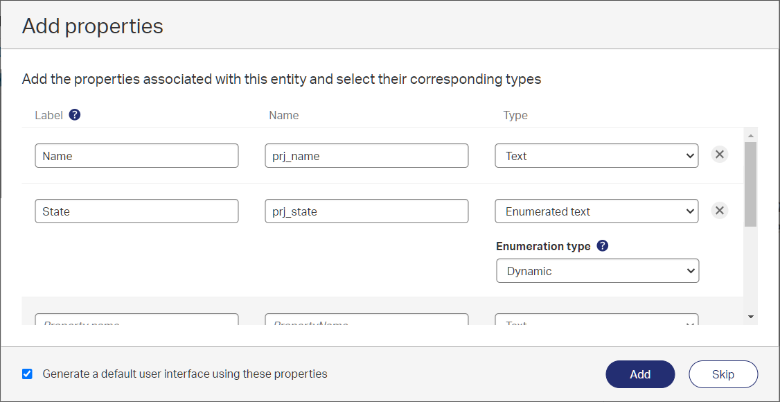The image size is (780, 402).
Task: Remove the State property row
Action: 720,211
